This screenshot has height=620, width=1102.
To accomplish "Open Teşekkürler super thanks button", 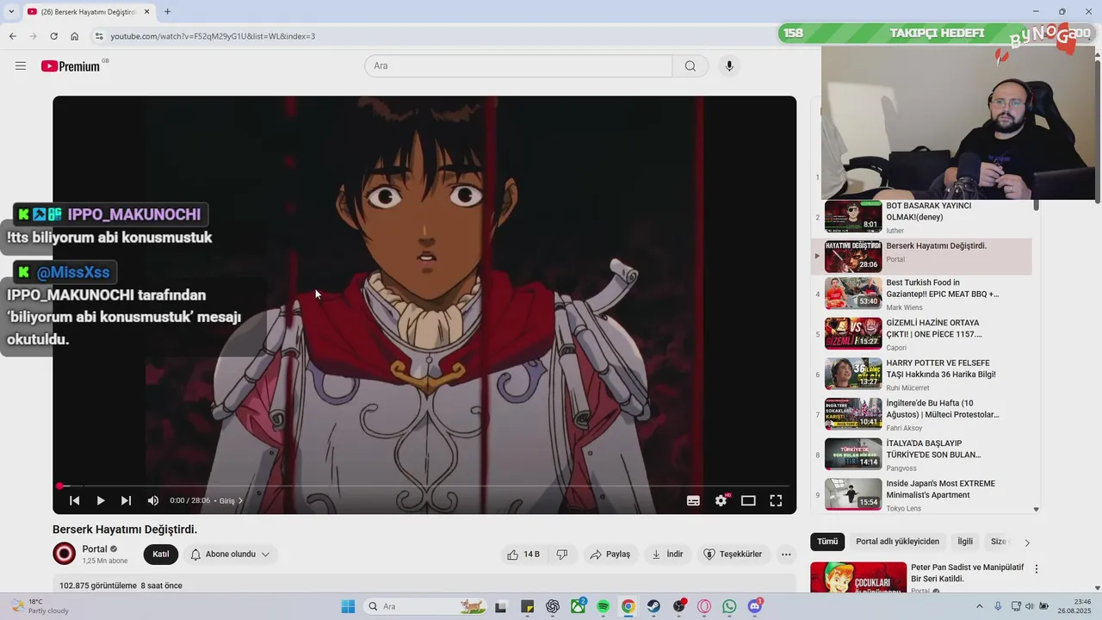I will (x=733, y=555).
